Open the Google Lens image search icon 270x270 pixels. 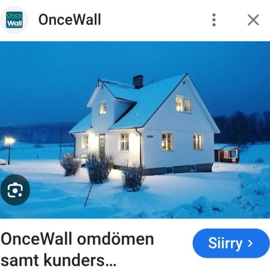coord(15,190)
